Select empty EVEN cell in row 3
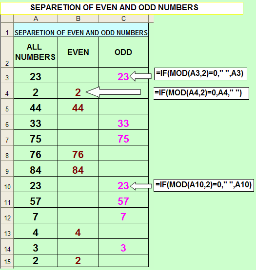Screen dimensions: 256x270 pyautogui.click(x=78, y=75)
